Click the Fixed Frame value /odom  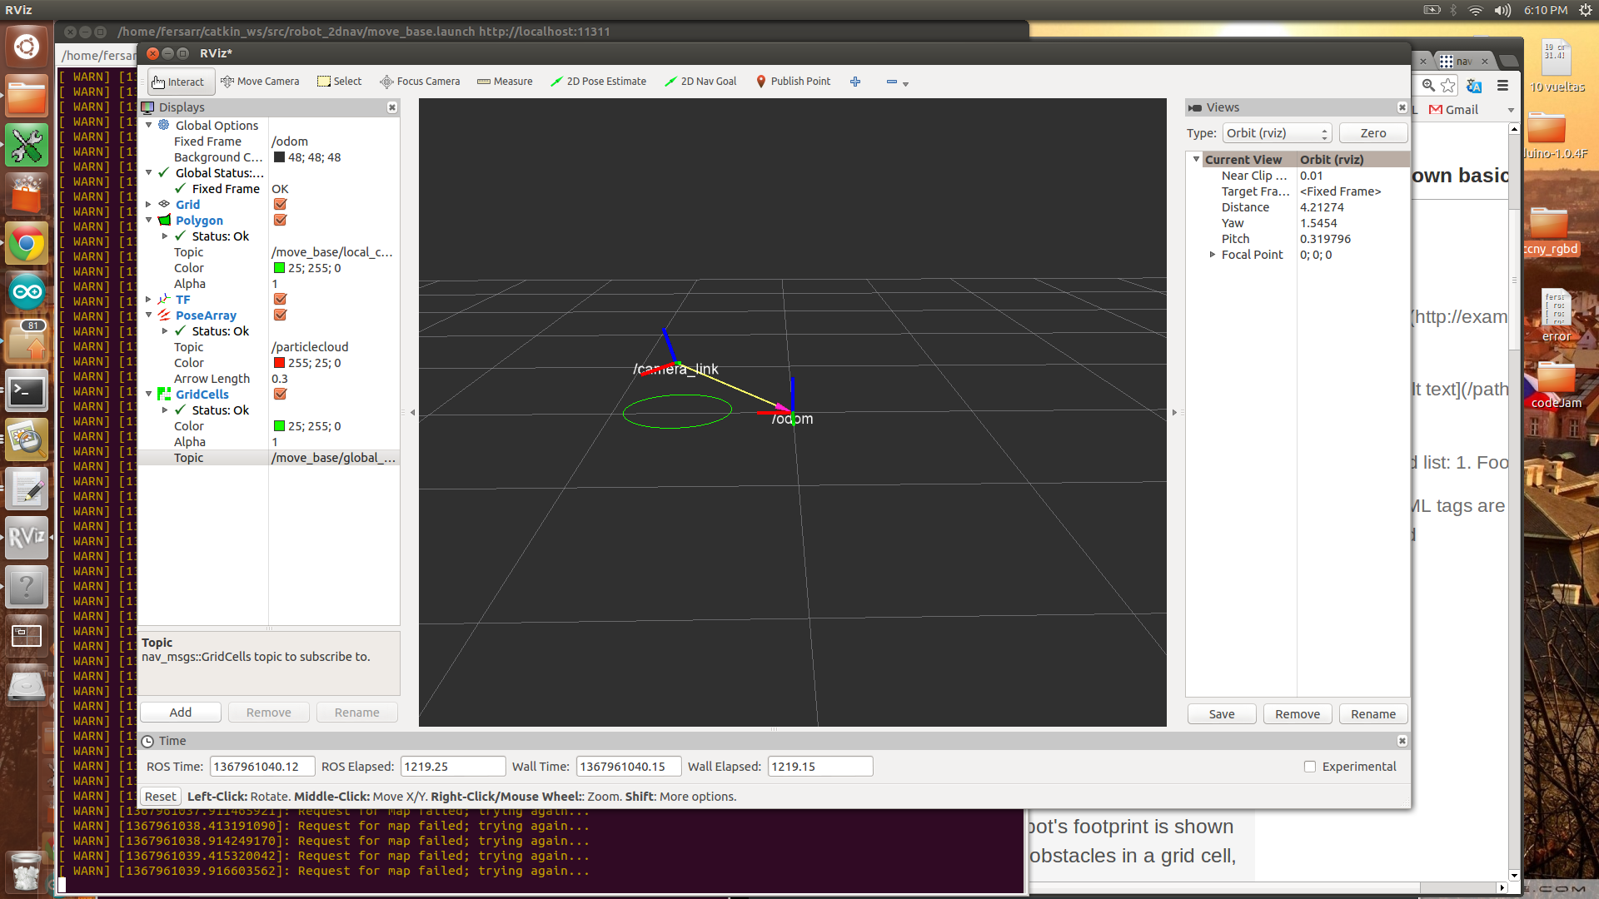pyautogui.click(x=290, y=142)
